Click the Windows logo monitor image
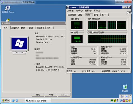Screen dimensions: 133x104 point(19,45)
